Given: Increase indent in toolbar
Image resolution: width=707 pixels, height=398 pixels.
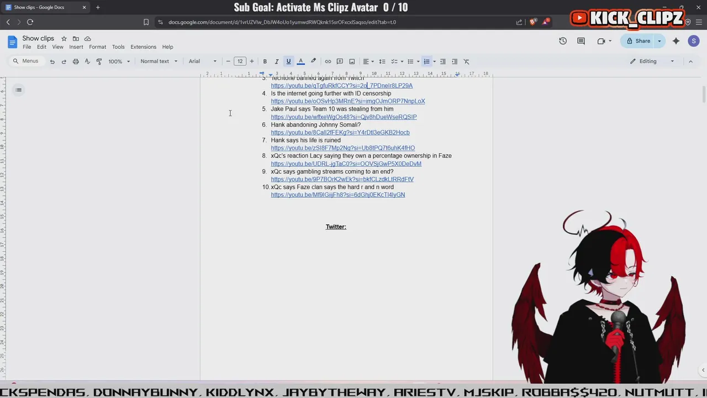Looking at the screenshot, I should tap(455, 61).
